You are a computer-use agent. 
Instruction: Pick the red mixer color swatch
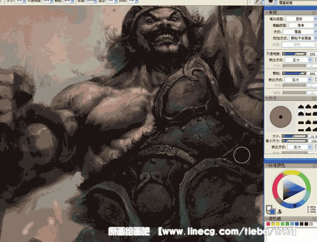[x=268, y=224]
